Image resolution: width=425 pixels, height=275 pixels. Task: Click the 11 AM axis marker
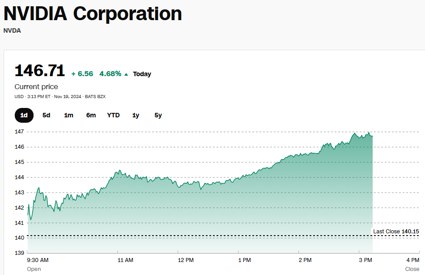pos(125,260)
